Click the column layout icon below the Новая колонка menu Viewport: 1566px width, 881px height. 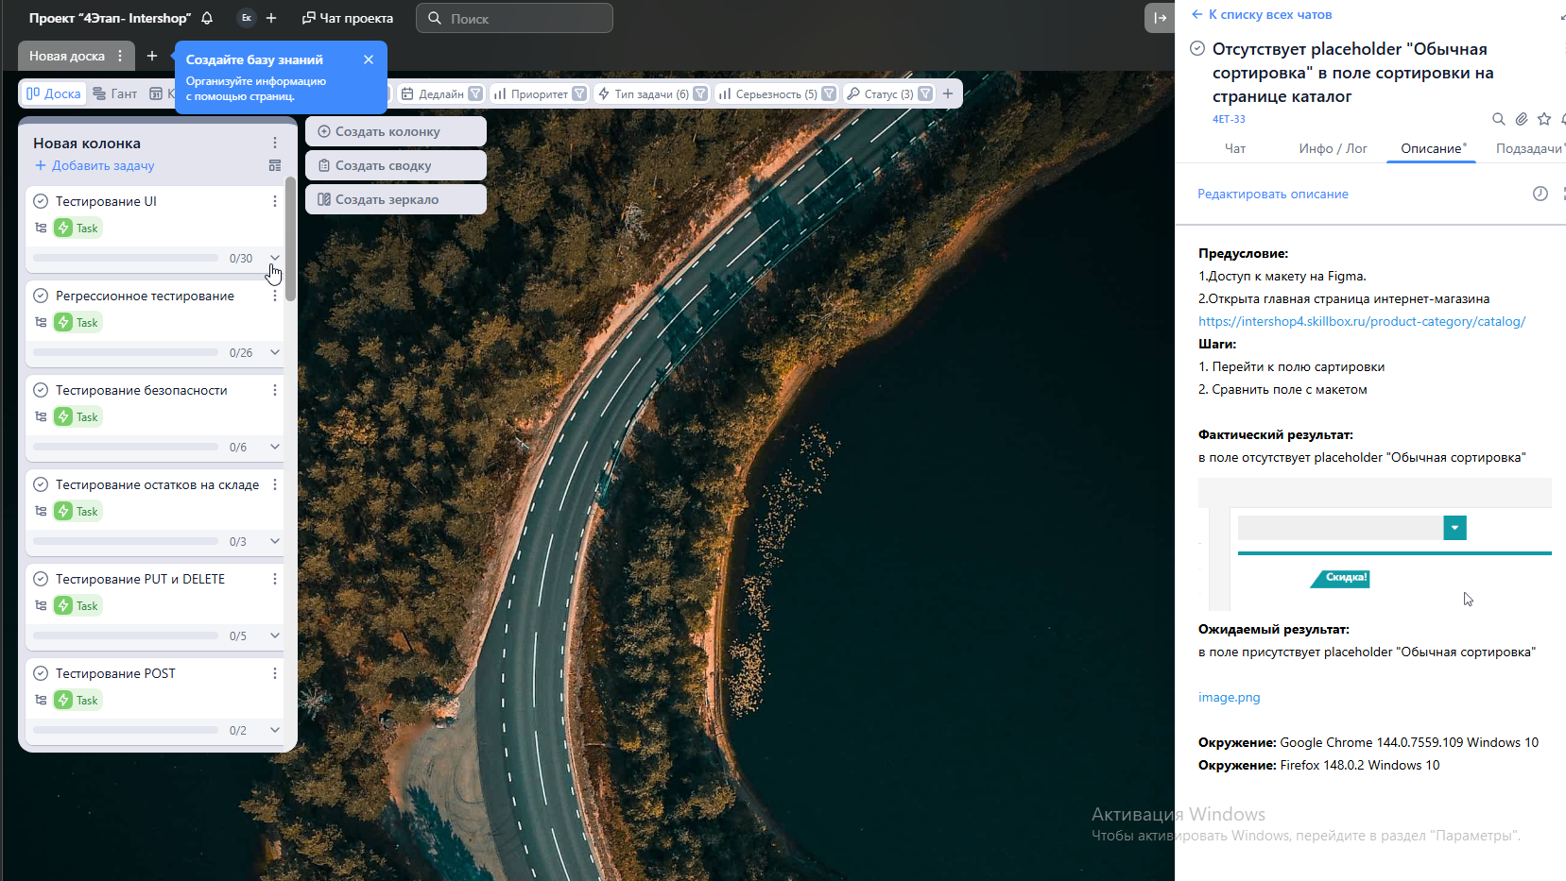coord(275,165)
